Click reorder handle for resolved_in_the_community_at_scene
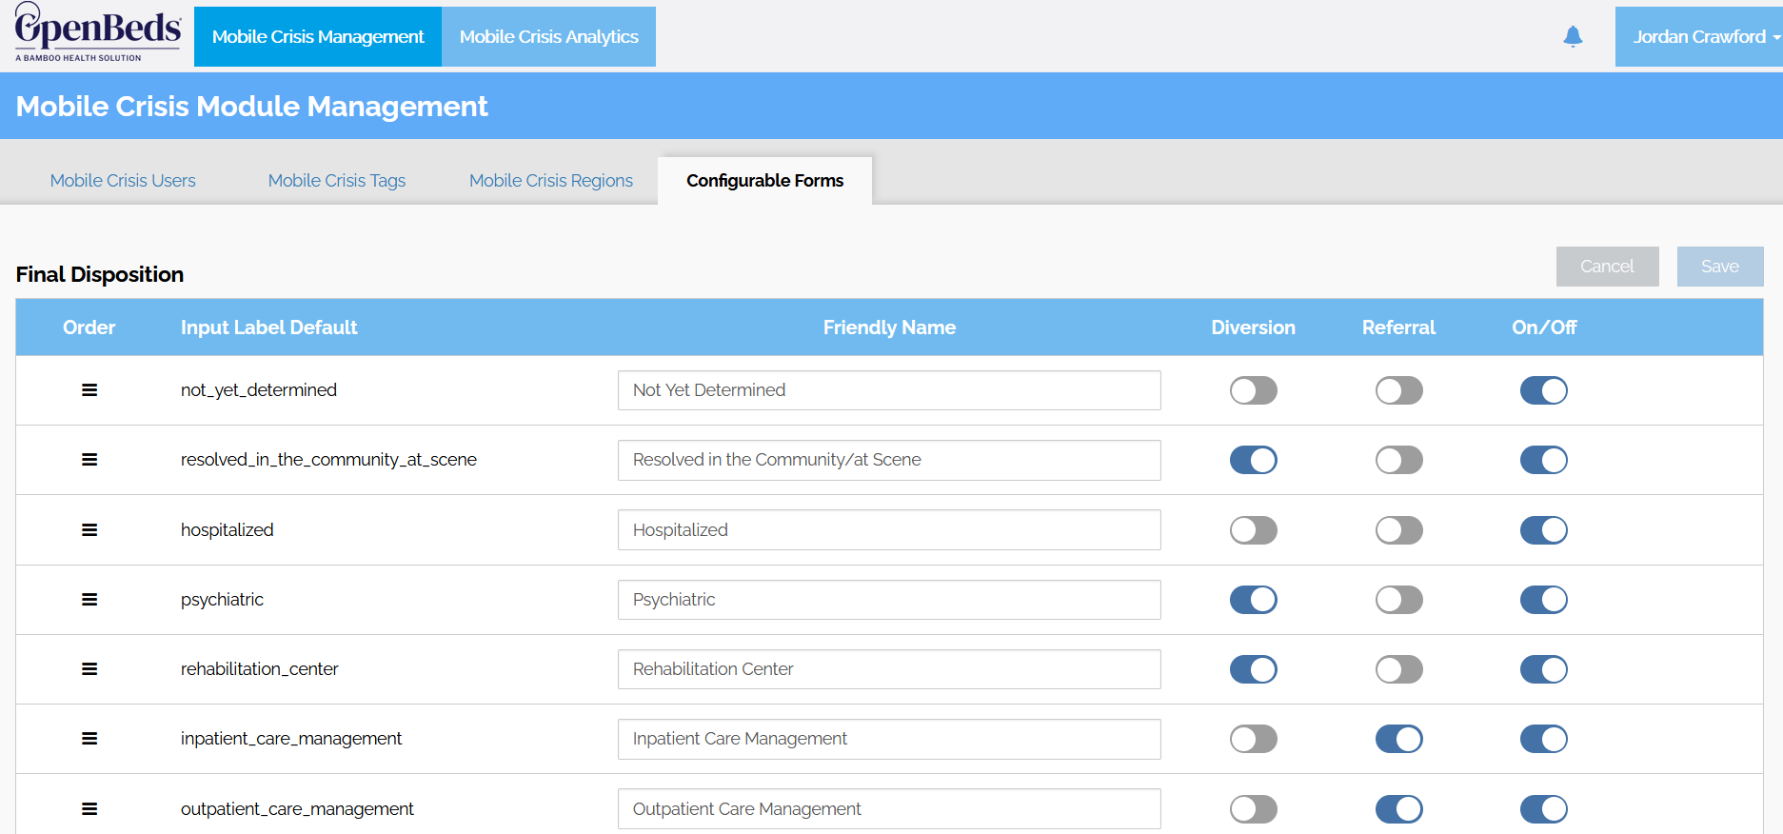 pyautogui.click(x=89, y=460)
